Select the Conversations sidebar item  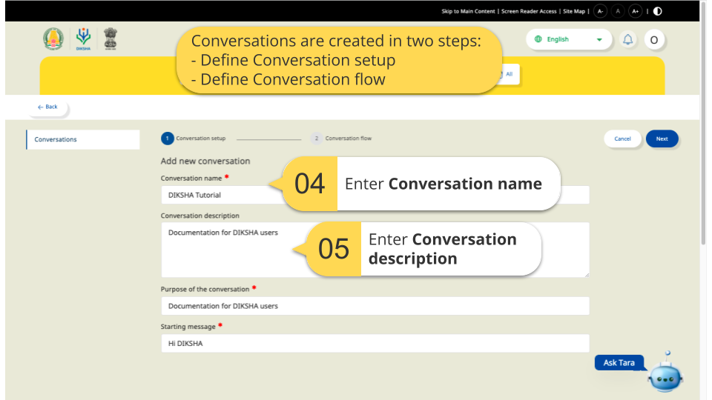[x=82, y=139]
